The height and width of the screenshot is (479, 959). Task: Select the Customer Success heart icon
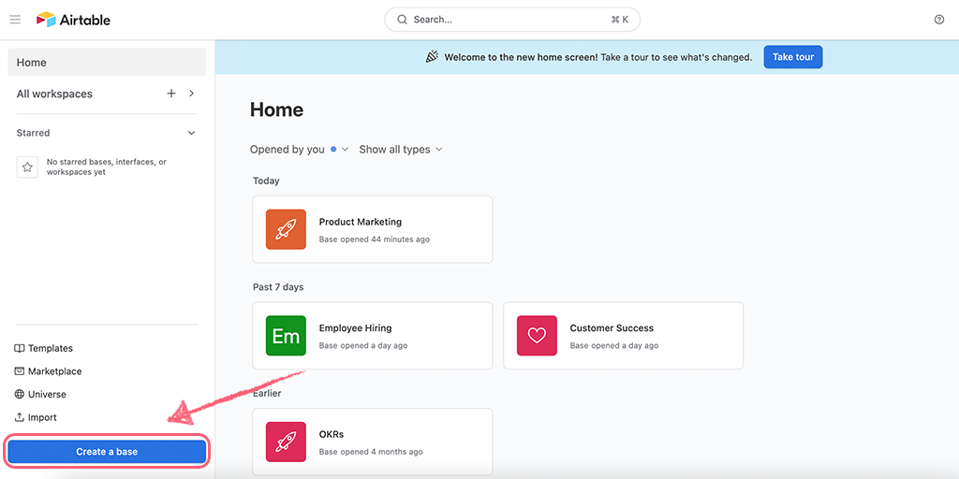pos(537,336)
